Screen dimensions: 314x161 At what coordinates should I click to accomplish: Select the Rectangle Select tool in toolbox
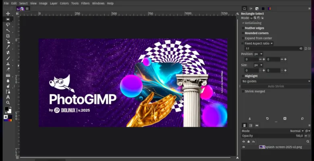pyautogui.click(x=8, y=19)
